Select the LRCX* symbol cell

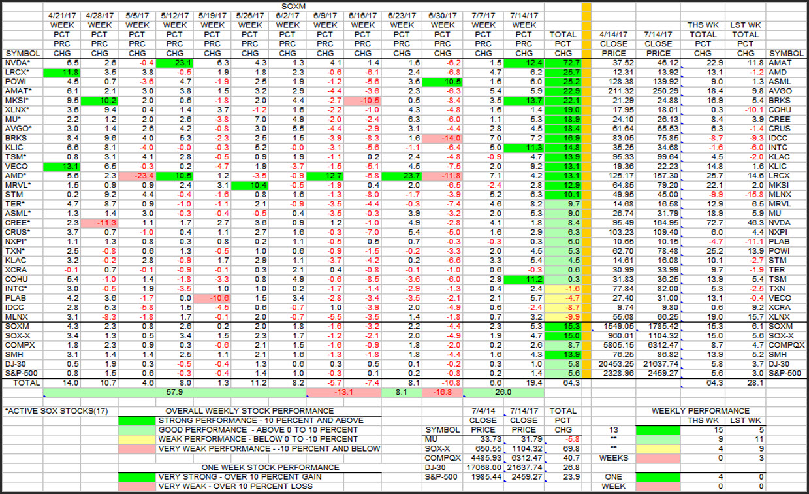click(x=23, y=71)
